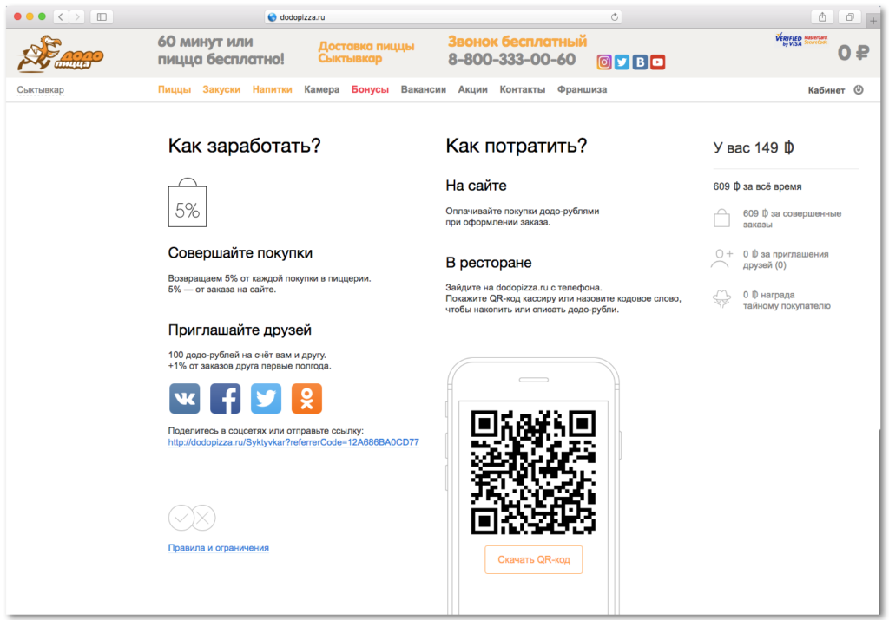Open the Франшиза page
889x620 pixels.
582,89
